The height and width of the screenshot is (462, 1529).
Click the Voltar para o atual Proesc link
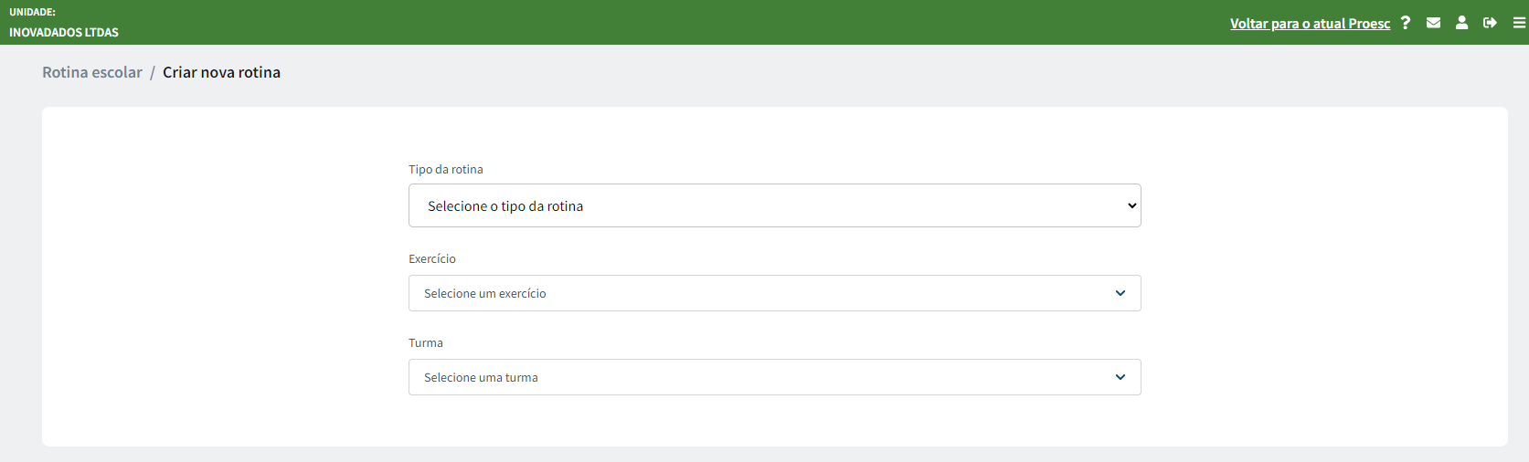point(1310,24)
